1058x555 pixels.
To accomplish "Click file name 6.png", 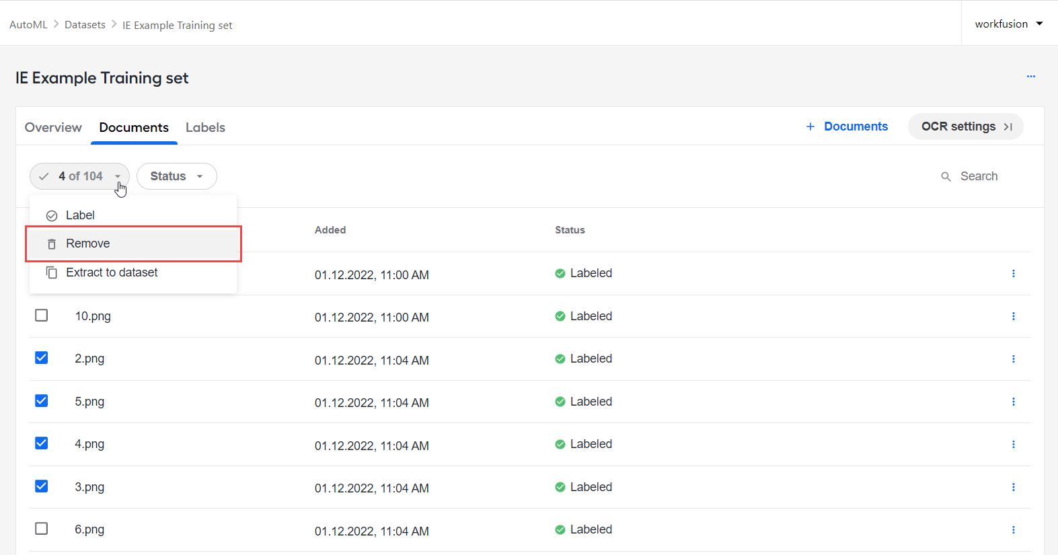I will (x=89, y=529).
